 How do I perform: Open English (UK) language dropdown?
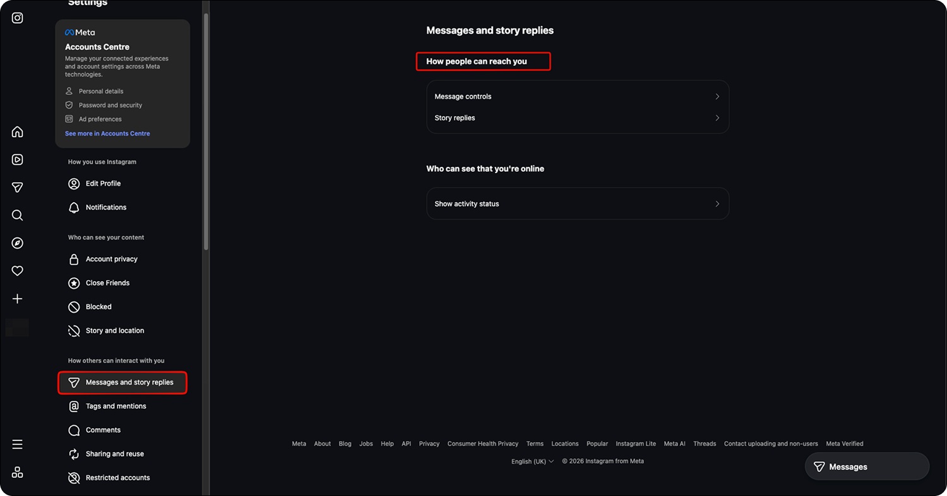[532, 461]
